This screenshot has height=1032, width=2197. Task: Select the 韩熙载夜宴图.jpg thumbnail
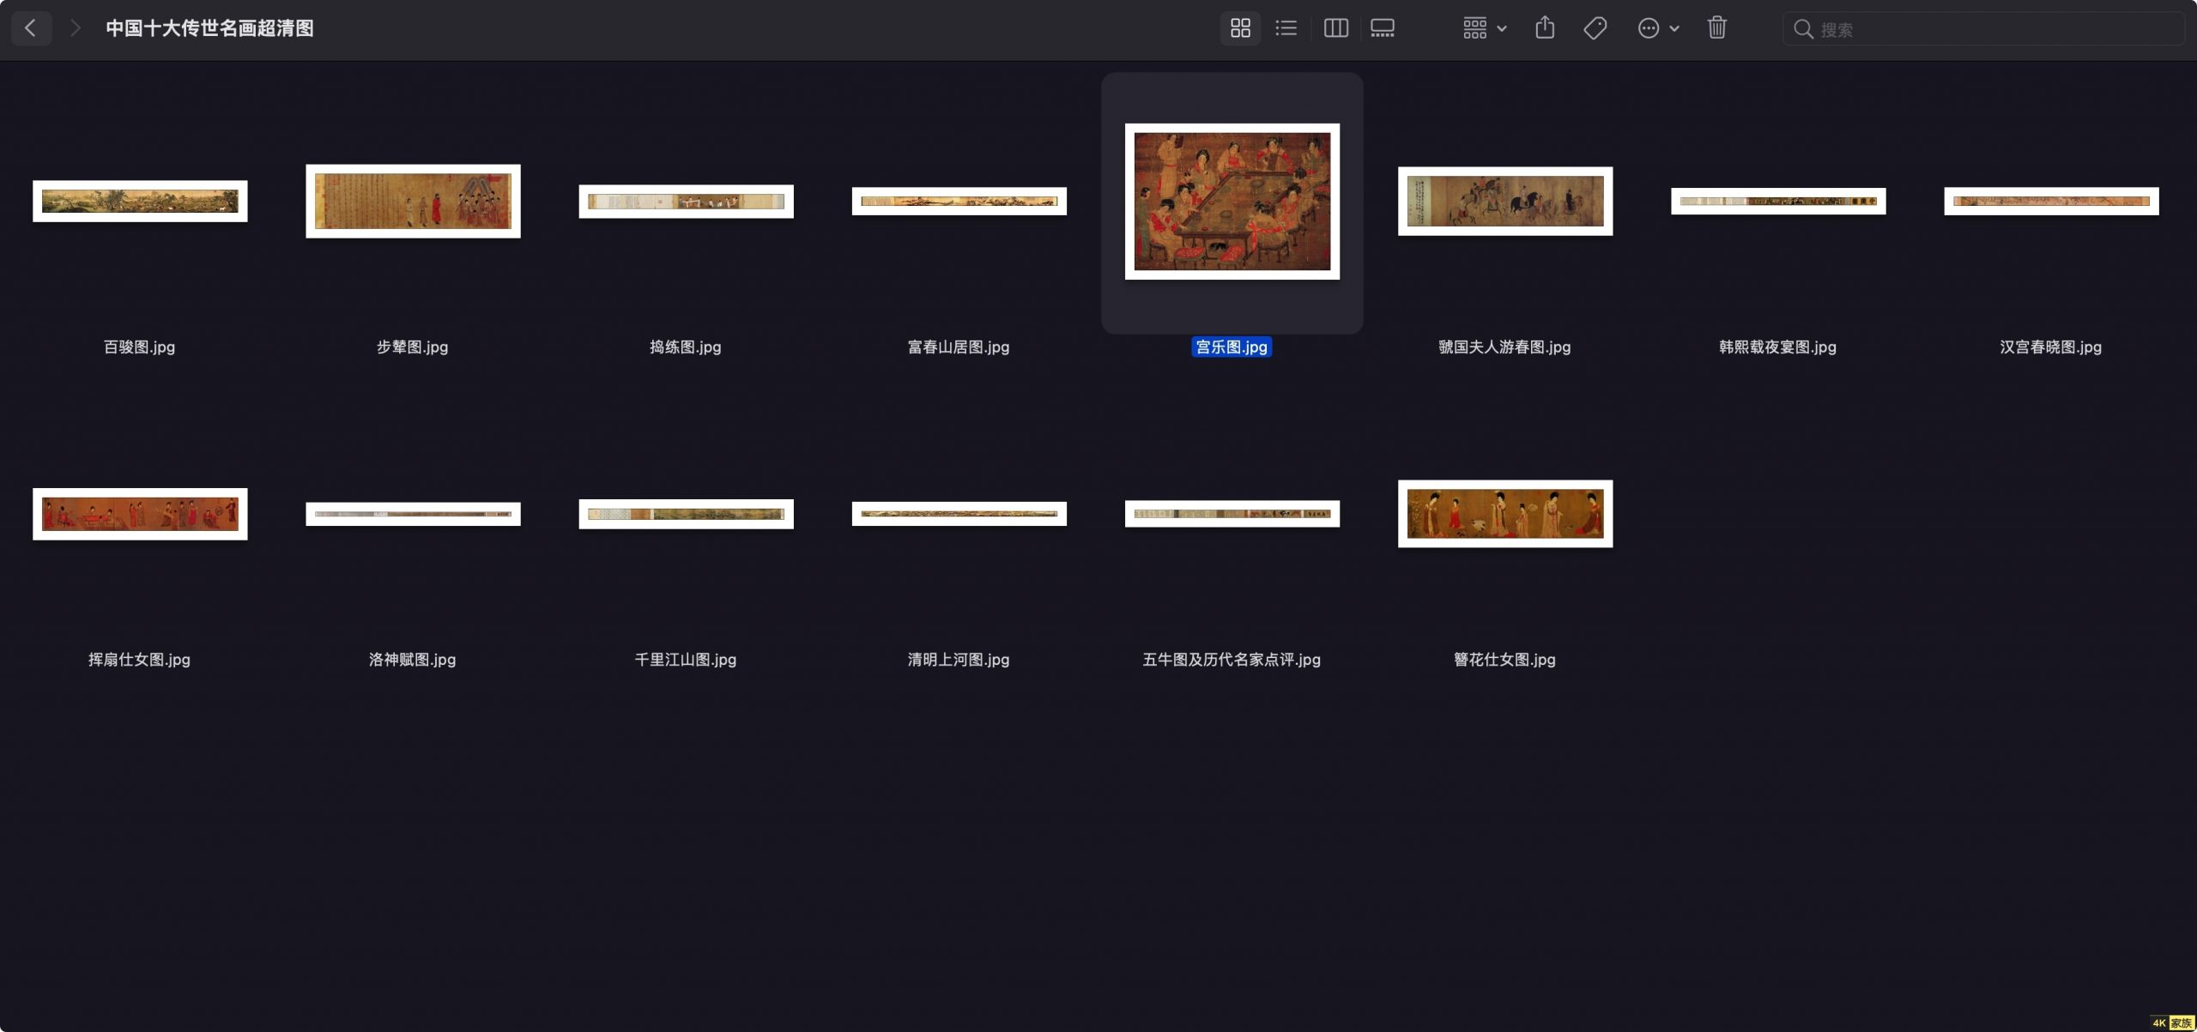pyautogui.click(x=1777, y=201)
